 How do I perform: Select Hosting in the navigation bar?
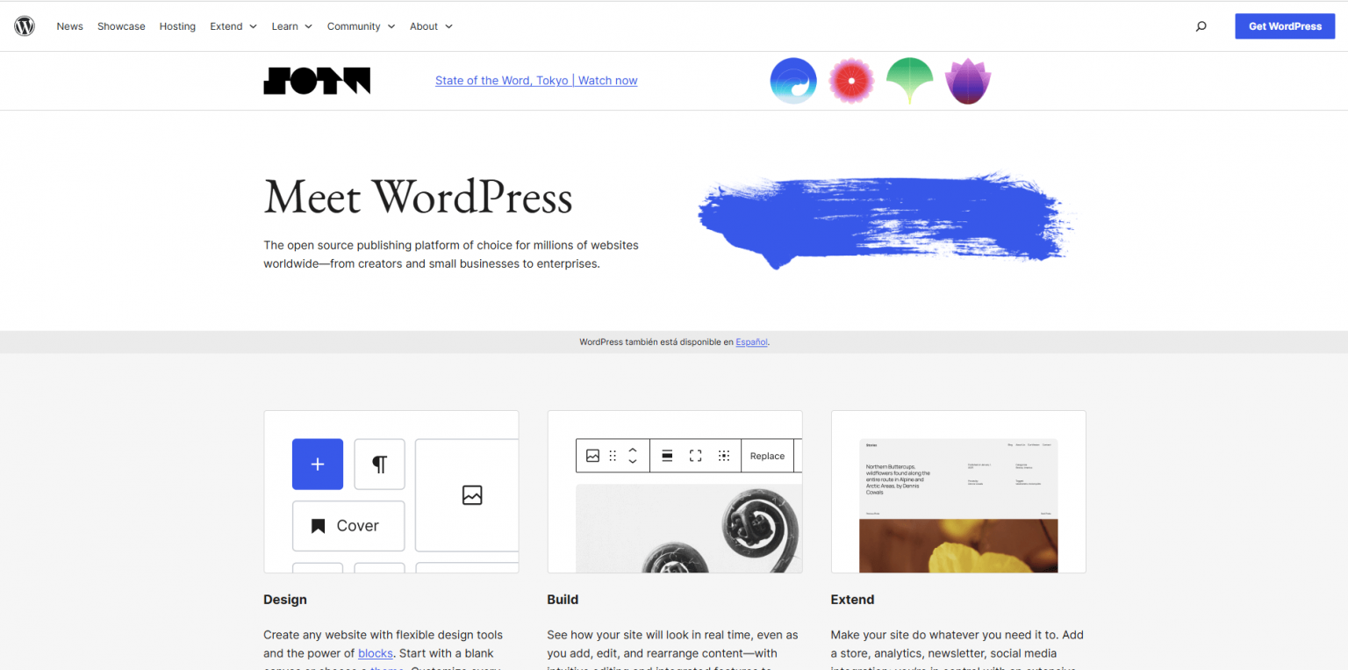coord(177,26)
